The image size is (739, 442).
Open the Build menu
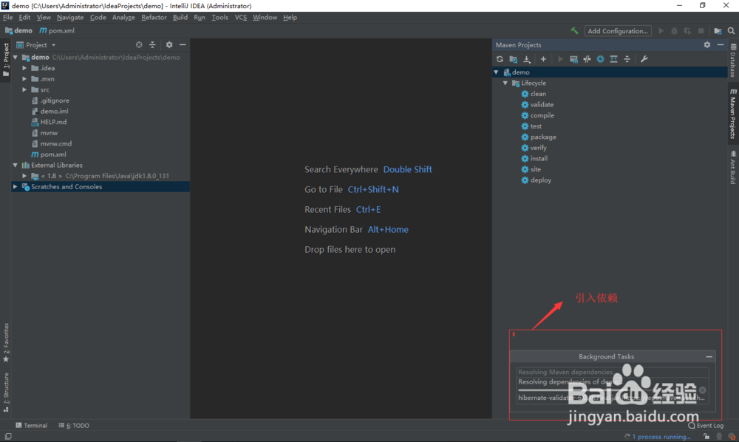180,18
